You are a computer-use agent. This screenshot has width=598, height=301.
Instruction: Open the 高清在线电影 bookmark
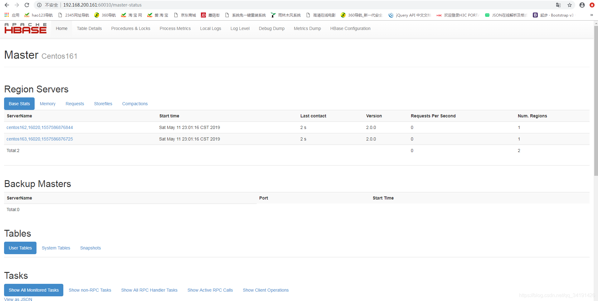coord(321,15)
